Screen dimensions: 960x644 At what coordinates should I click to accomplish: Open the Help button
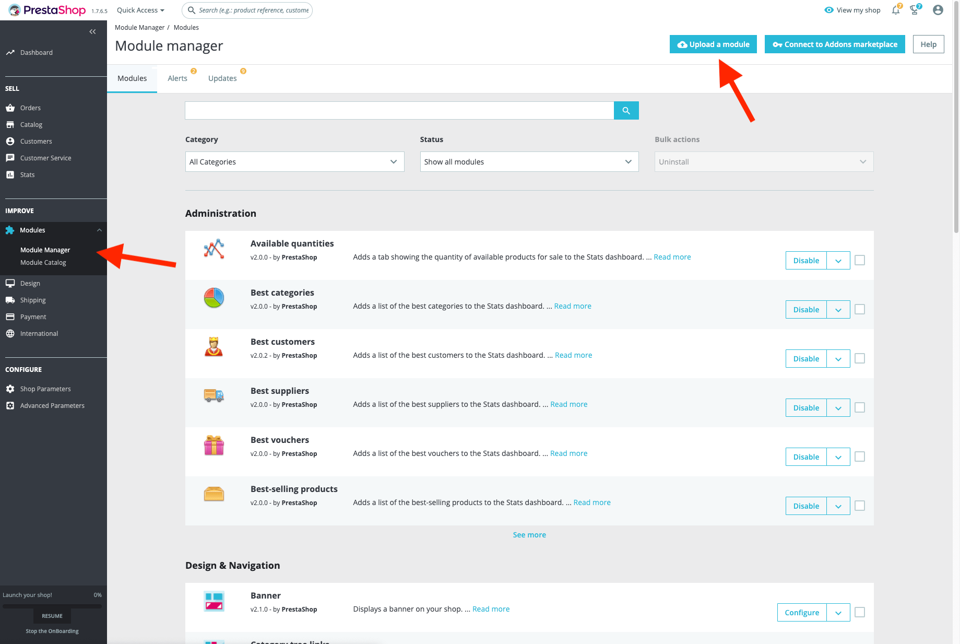tap(928, 44)
